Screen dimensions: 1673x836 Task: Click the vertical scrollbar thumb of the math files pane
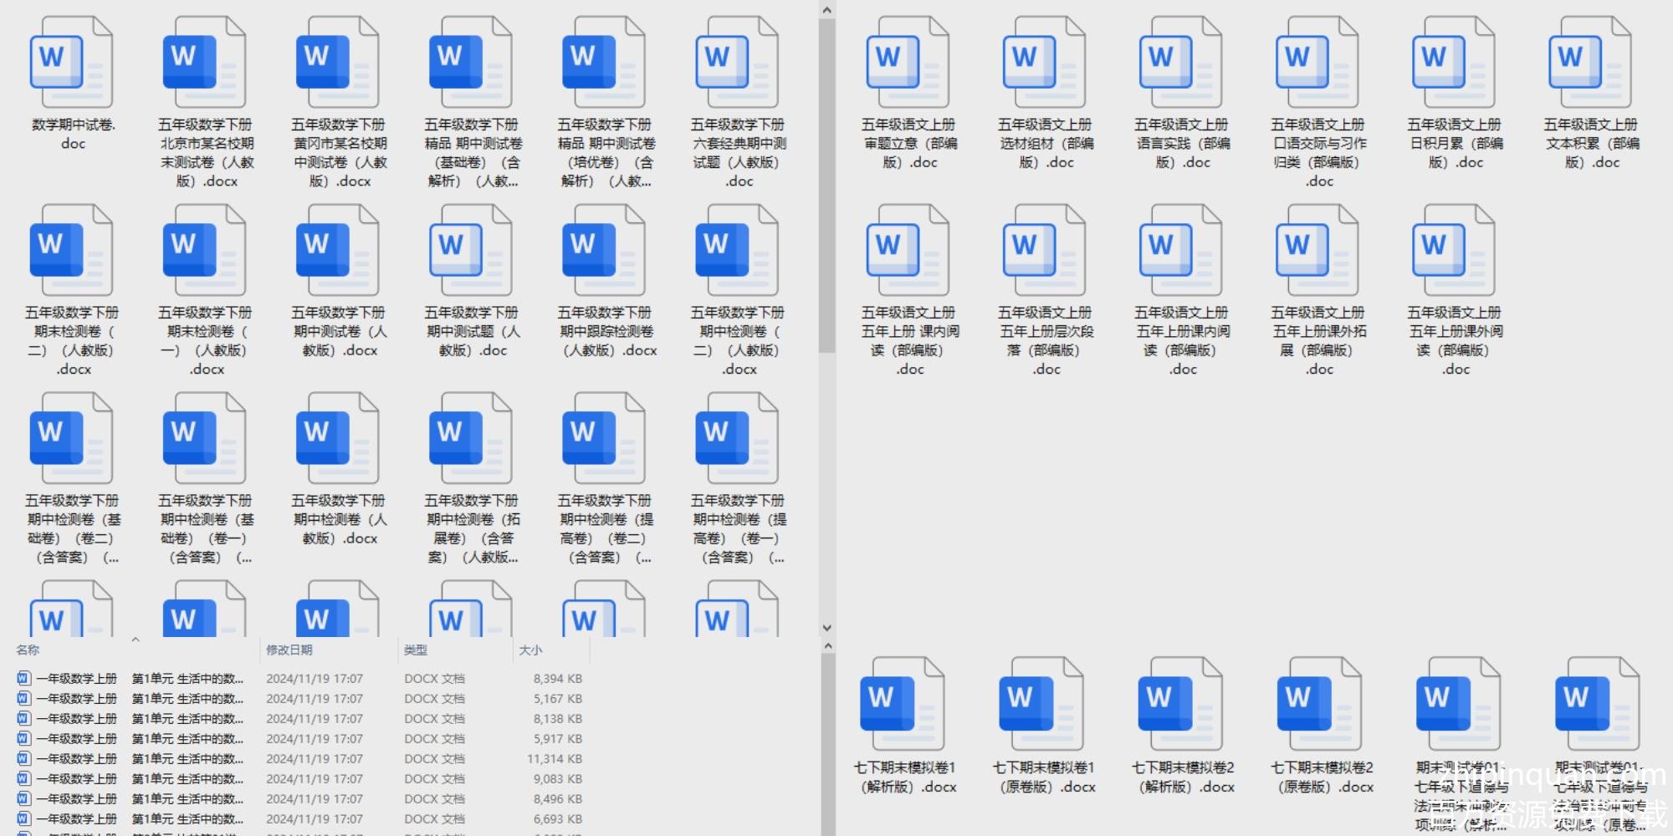coord(826,184)
